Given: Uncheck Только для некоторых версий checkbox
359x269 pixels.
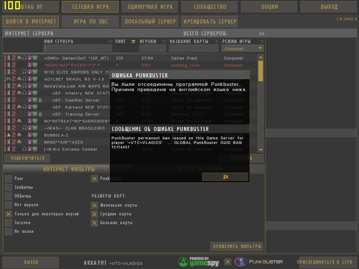Looking at the screenshot, I should coord(9,214).
